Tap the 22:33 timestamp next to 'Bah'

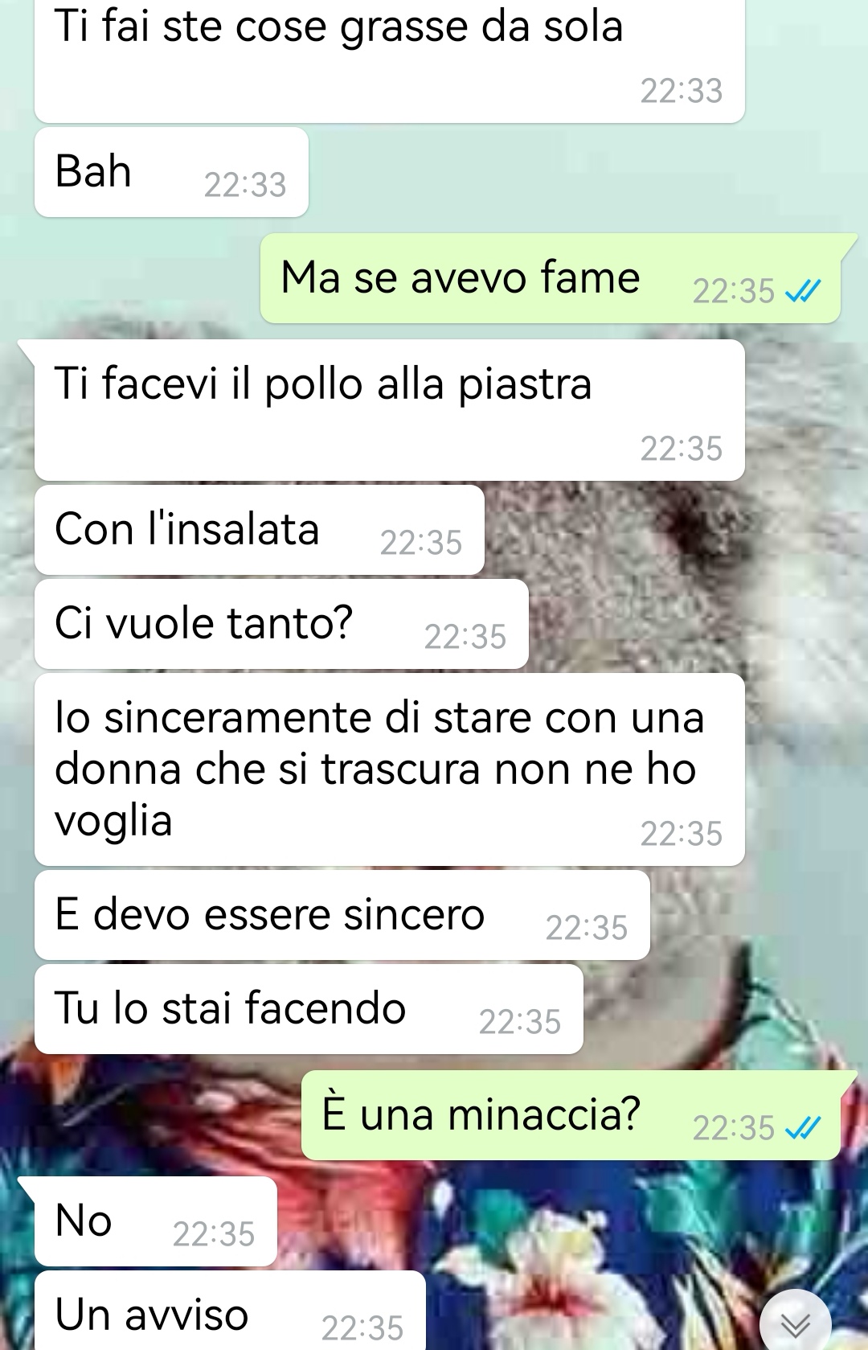(245, 185)
